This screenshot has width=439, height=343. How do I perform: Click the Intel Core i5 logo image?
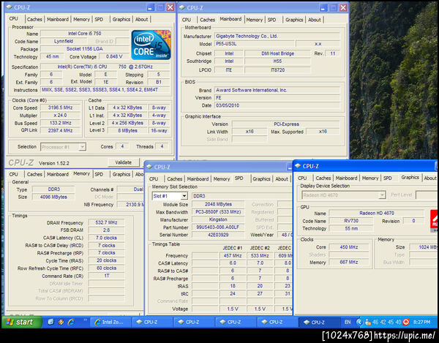152,45
